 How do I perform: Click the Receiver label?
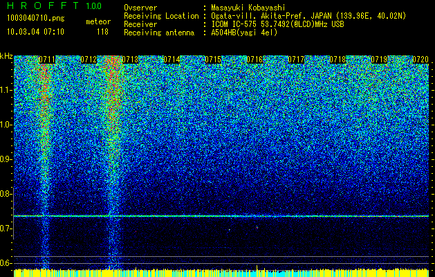[140, 24]
